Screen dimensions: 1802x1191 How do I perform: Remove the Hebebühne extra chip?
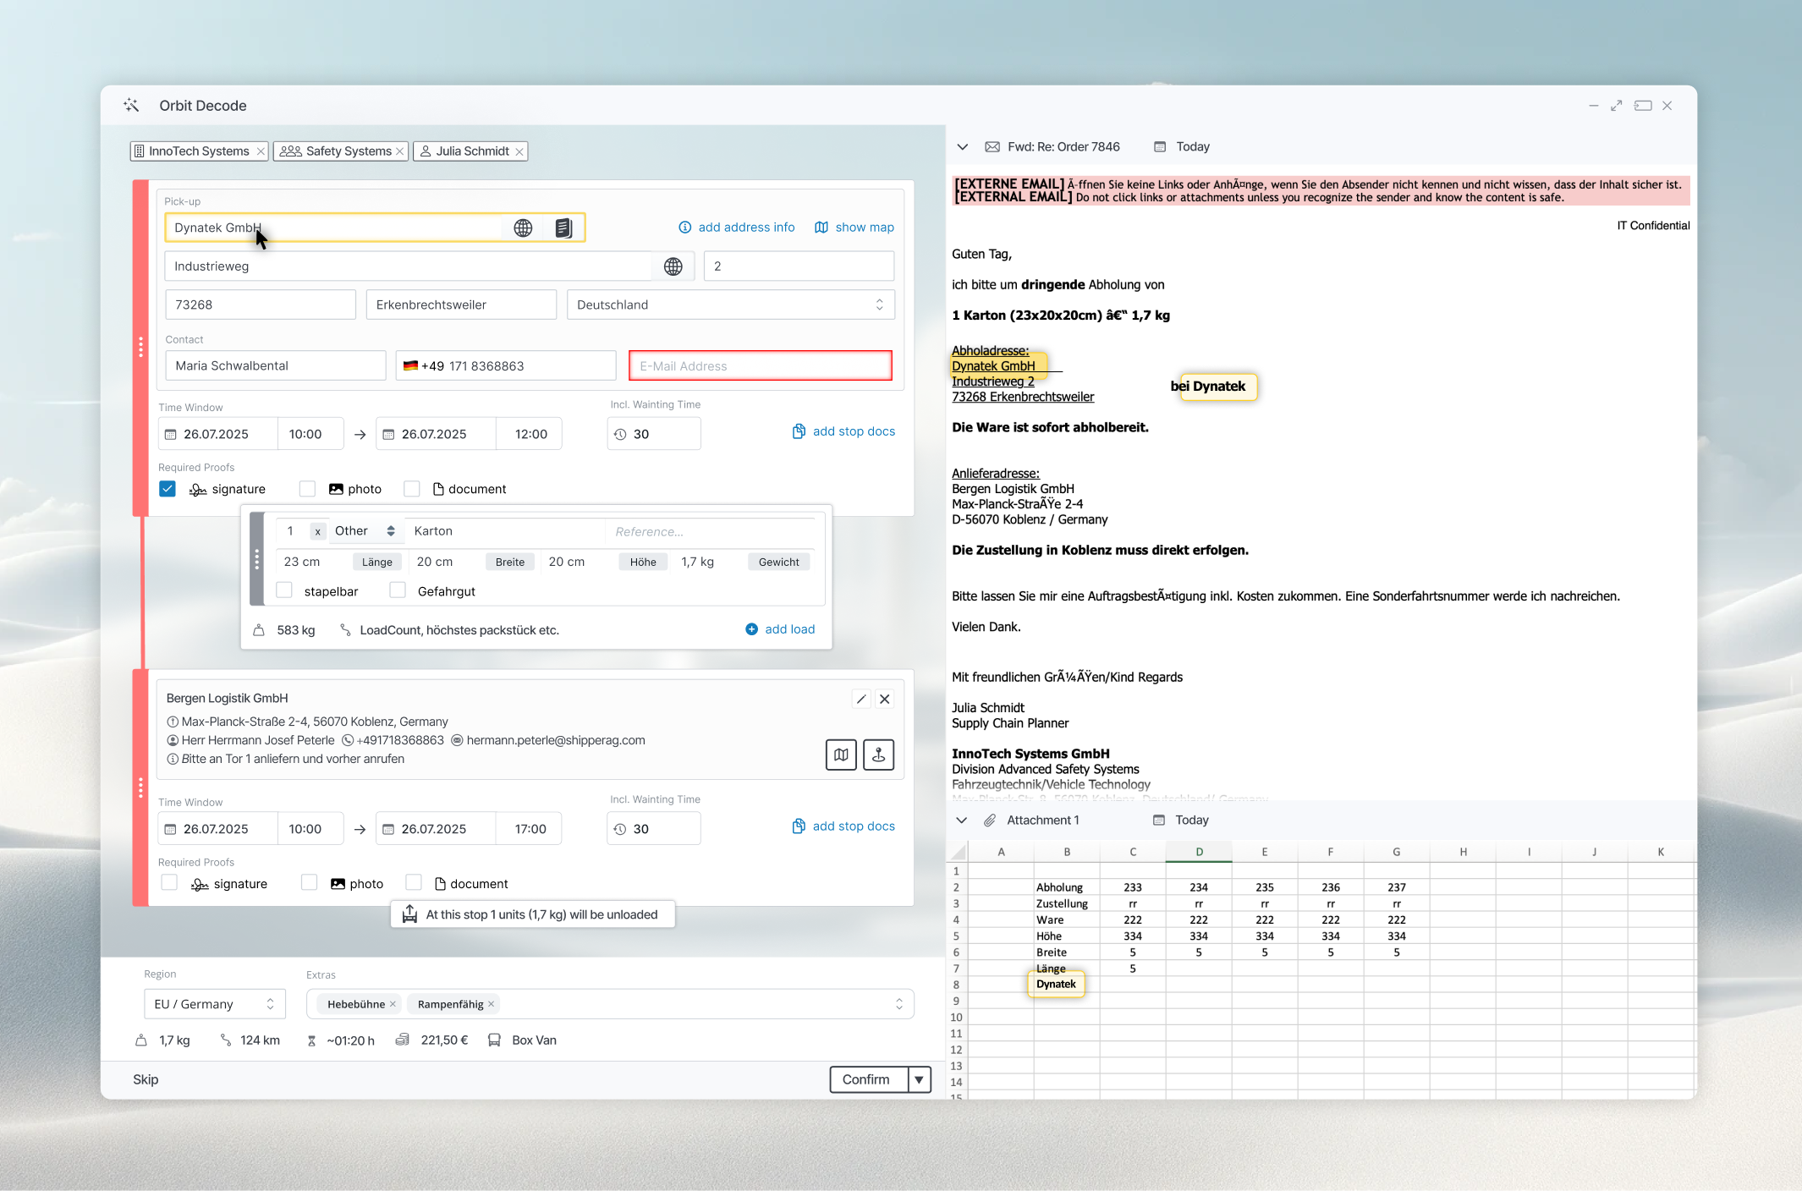393,1004
